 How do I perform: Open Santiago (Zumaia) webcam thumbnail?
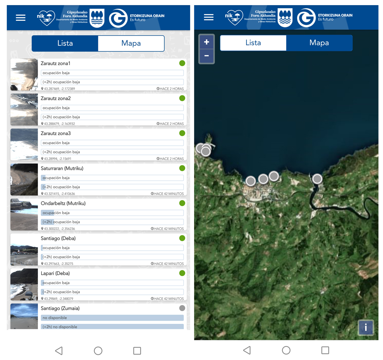pyautogui.click(x=24, y=316)
